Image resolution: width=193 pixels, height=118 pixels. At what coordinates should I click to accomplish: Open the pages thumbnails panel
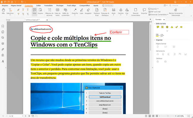(x=3, y=32)
